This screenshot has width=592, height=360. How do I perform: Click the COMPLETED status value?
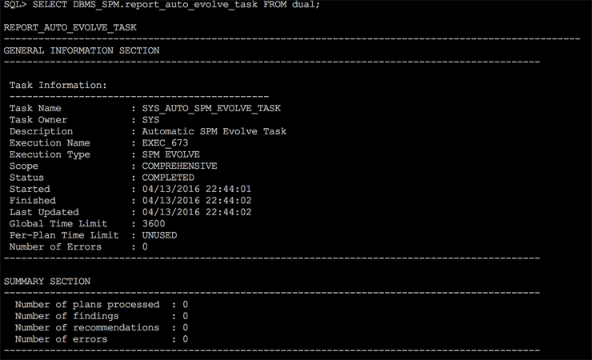[x=168, y=178]
